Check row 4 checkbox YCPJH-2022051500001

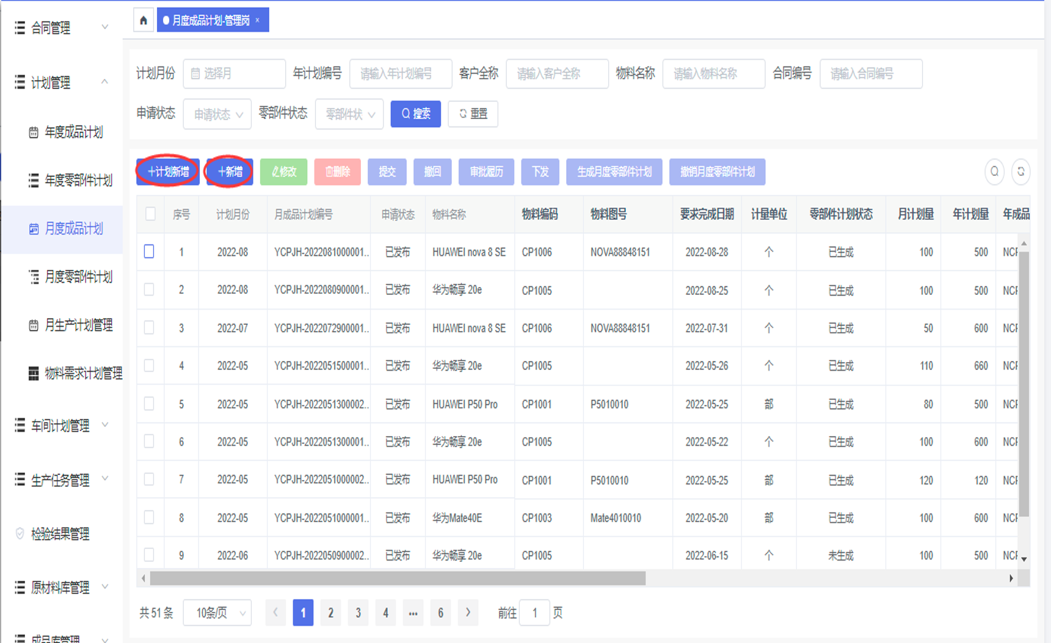point(149,365)
